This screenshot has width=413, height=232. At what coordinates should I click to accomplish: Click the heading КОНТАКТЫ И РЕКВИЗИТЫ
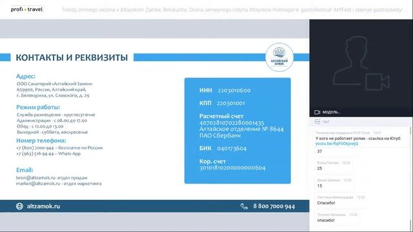pos(72,57)
